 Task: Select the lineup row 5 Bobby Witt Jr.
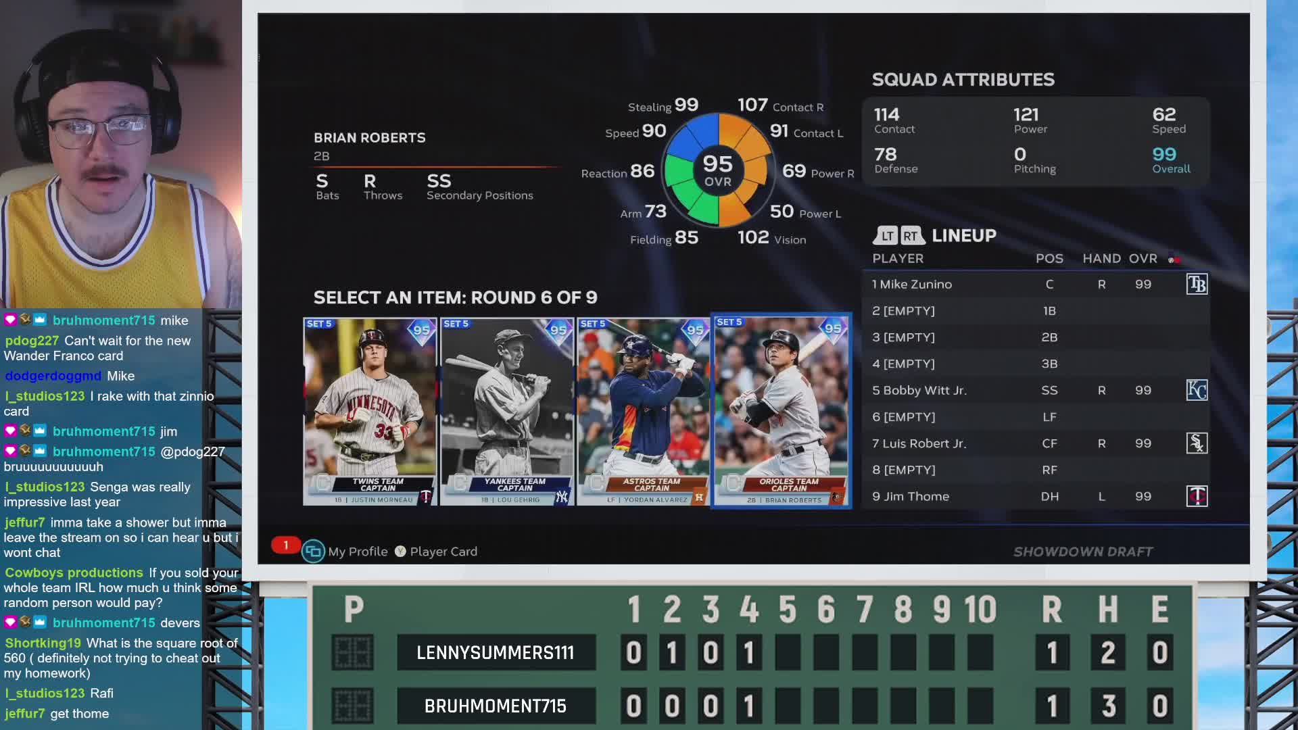[x=1036, y=390]
